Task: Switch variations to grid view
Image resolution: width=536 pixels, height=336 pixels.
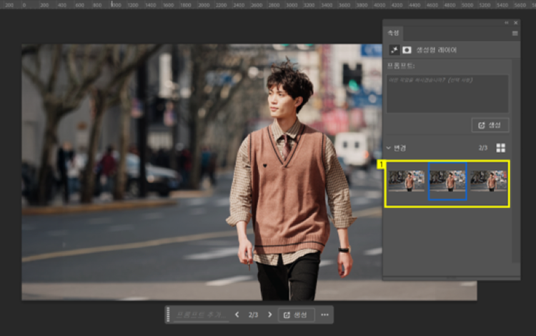Action: coord(500,148)
